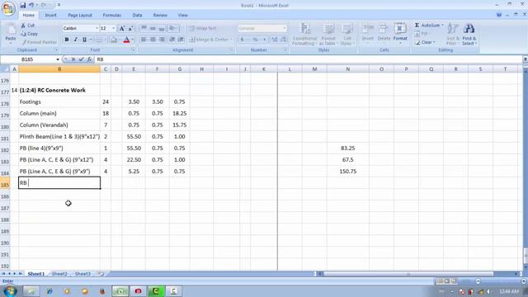
Task: Open Cell Styles gallery
Action: pyautogui.click(x=346, y=34)
